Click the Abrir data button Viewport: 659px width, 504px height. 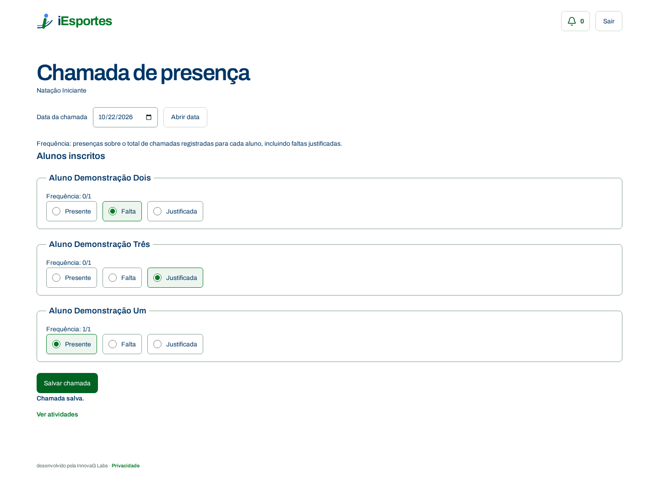click(185, 117)
